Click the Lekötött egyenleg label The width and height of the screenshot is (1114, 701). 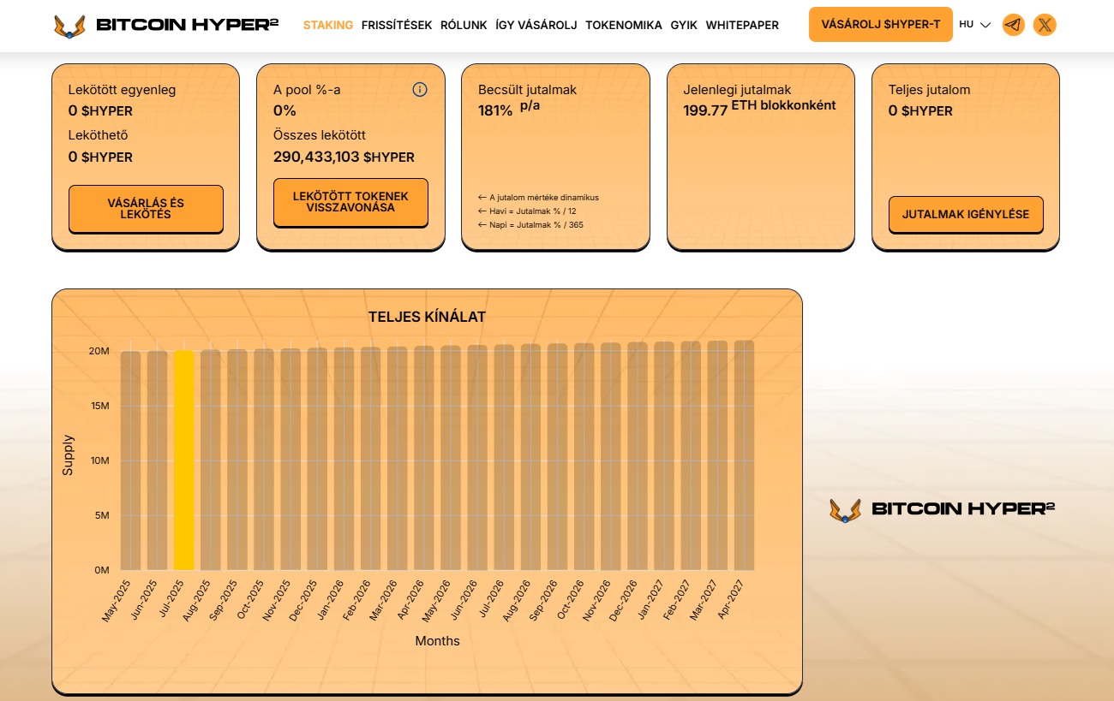(x=122, y=89)
